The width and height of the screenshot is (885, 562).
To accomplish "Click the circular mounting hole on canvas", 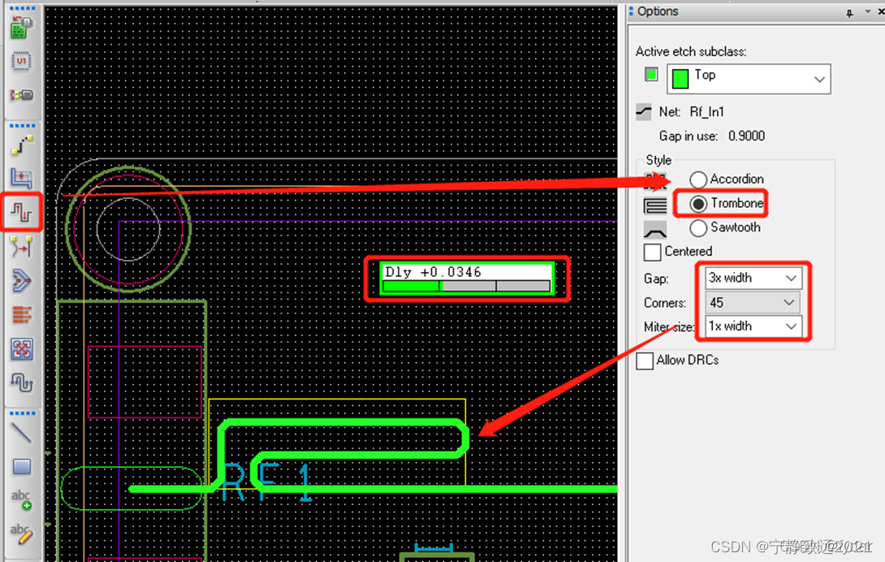I will tap(128, 229).
